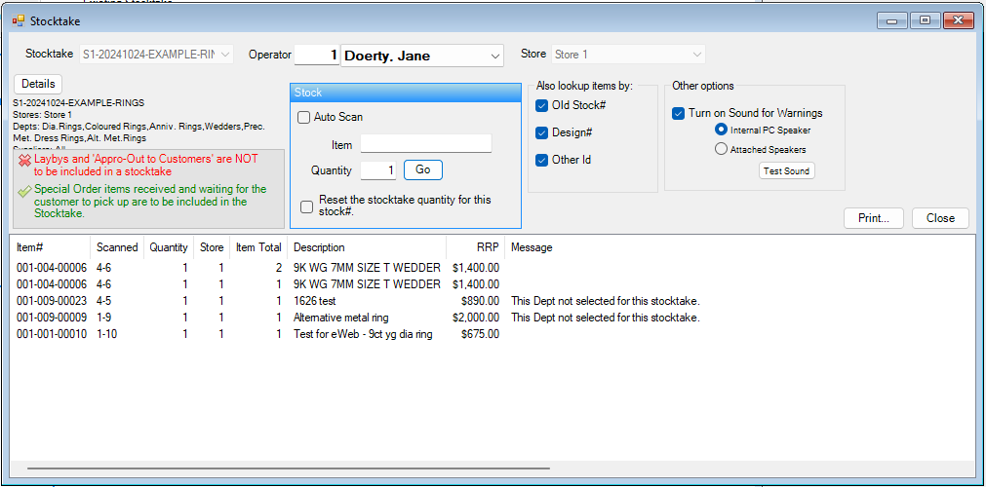986x487 pixels.
Task: Minimize the Stocktake window
Action: (891, 20)
